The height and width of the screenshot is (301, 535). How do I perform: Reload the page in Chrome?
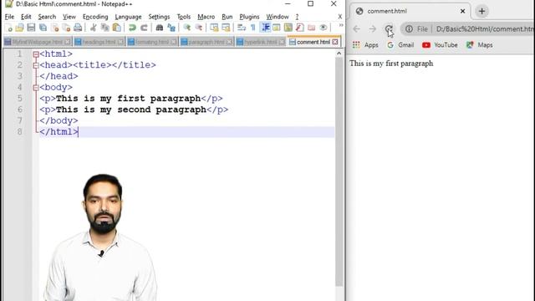pos(389,29)
